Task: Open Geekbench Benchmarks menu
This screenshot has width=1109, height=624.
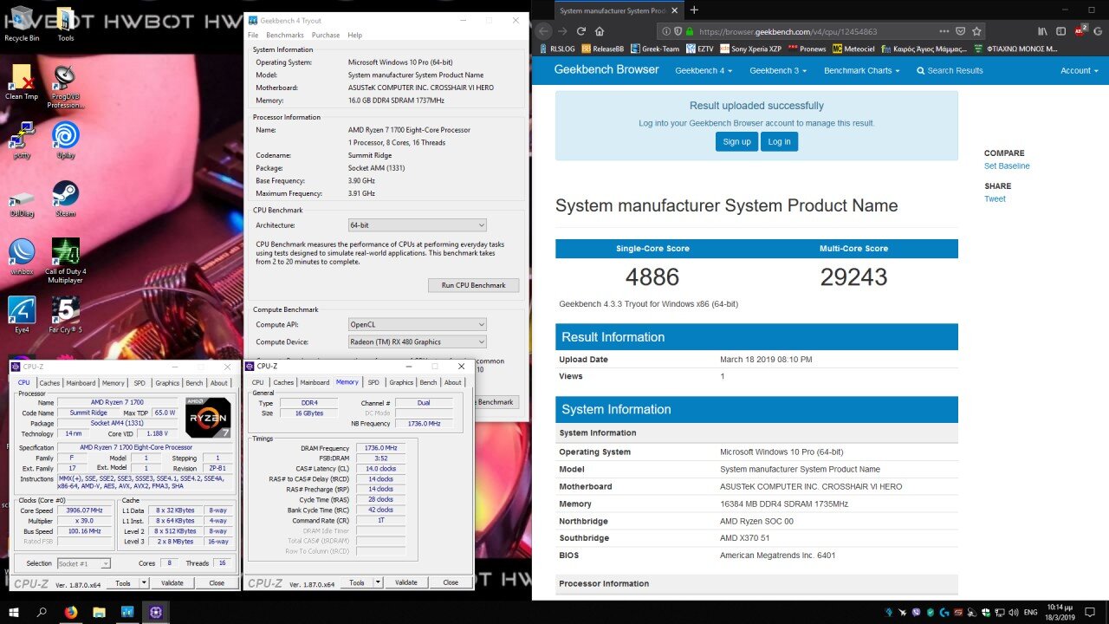Action: coord(285,36)
